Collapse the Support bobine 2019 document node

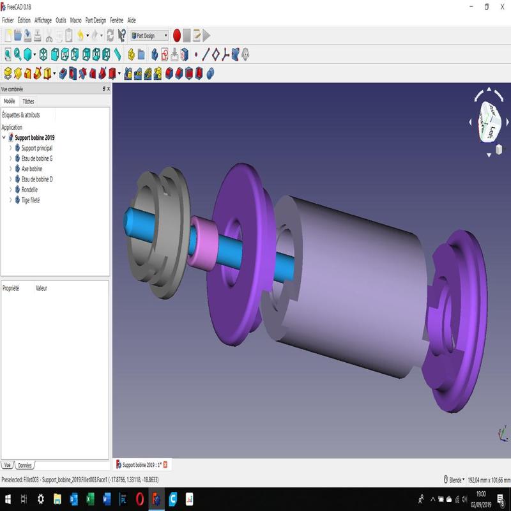pos(4,137)
